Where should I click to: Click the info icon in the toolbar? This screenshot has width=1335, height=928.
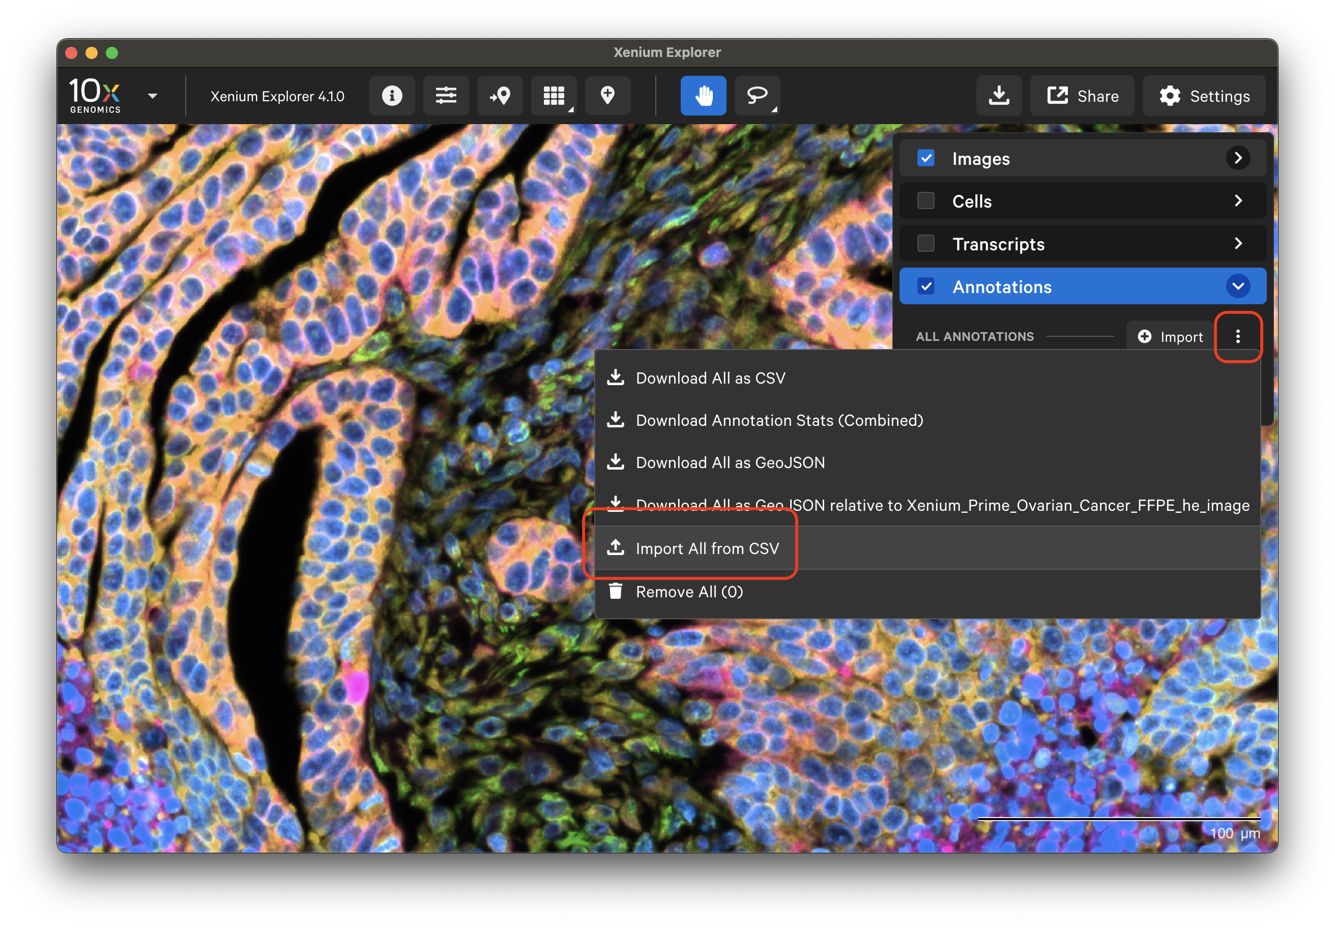point(392,95)
